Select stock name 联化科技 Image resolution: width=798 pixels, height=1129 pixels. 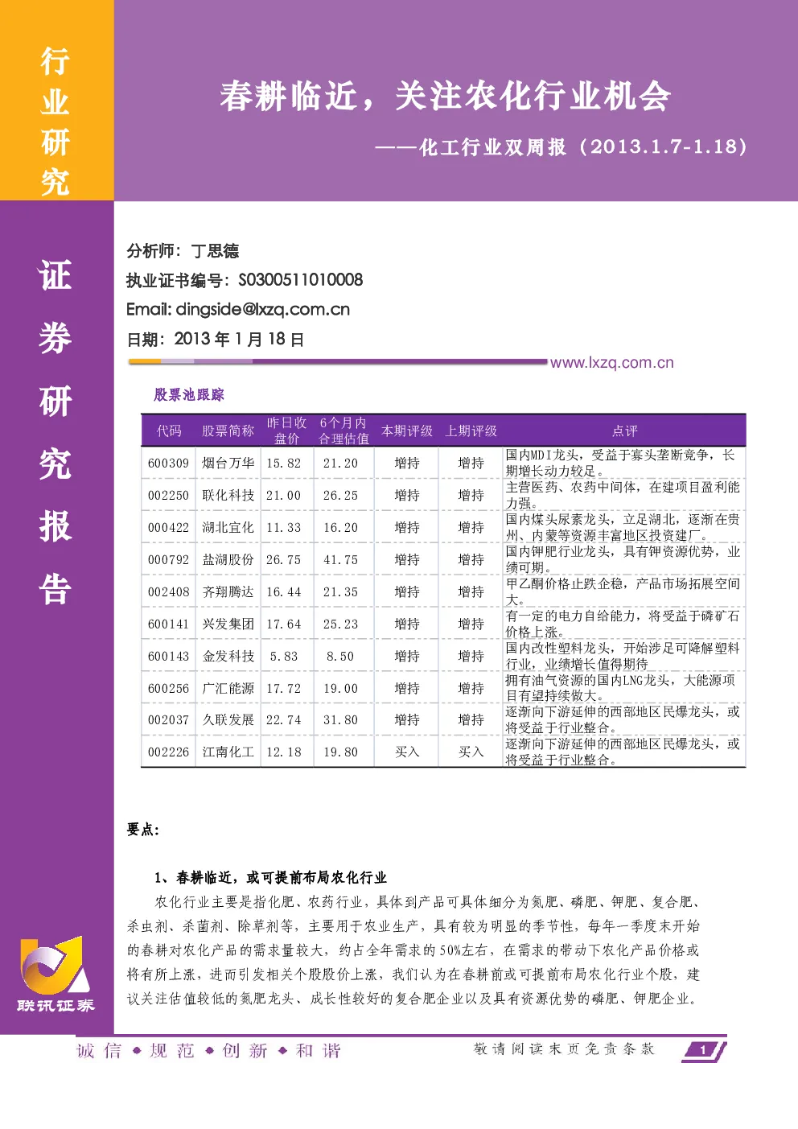228,495
